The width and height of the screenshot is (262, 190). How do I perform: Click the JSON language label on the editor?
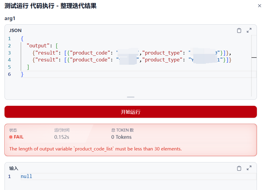tap(15, 30)
